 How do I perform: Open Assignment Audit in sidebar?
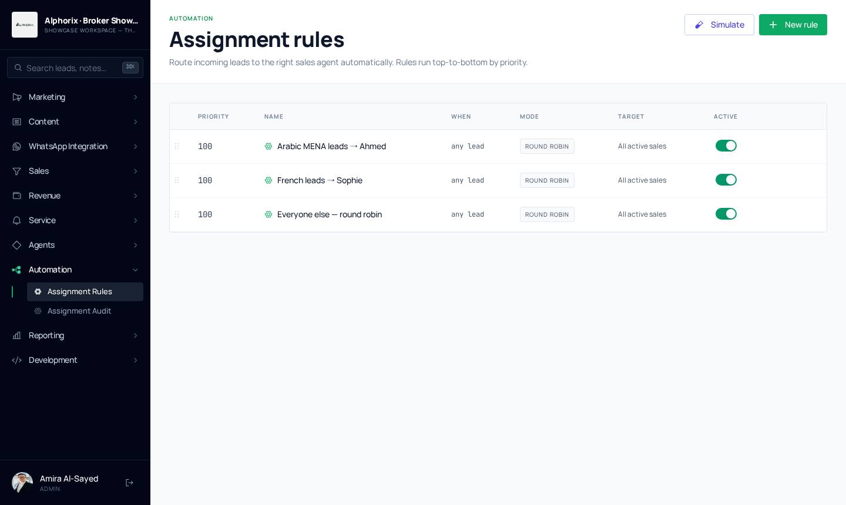click(85, 311)
